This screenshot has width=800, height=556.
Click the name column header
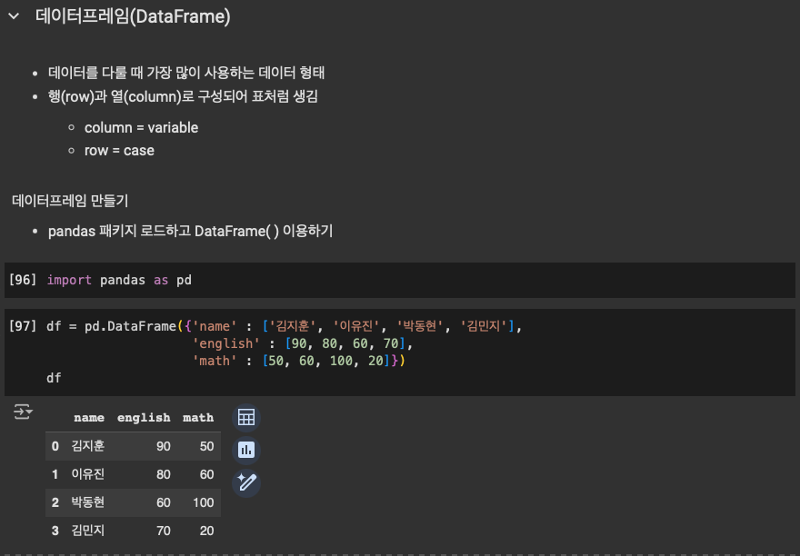(89, 418)
